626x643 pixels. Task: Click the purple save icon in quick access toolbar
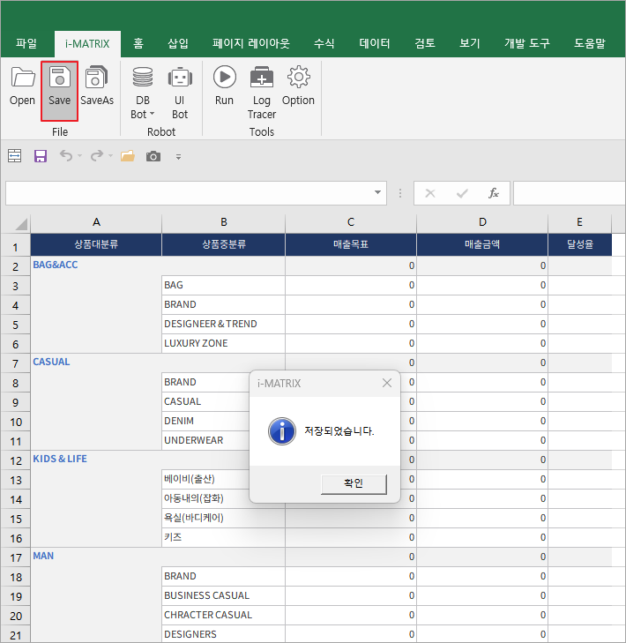tap(40, 156)
